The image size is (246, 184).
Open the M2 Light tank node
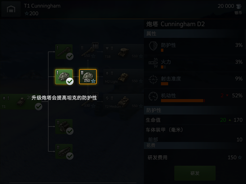click(x=123, y=77)
